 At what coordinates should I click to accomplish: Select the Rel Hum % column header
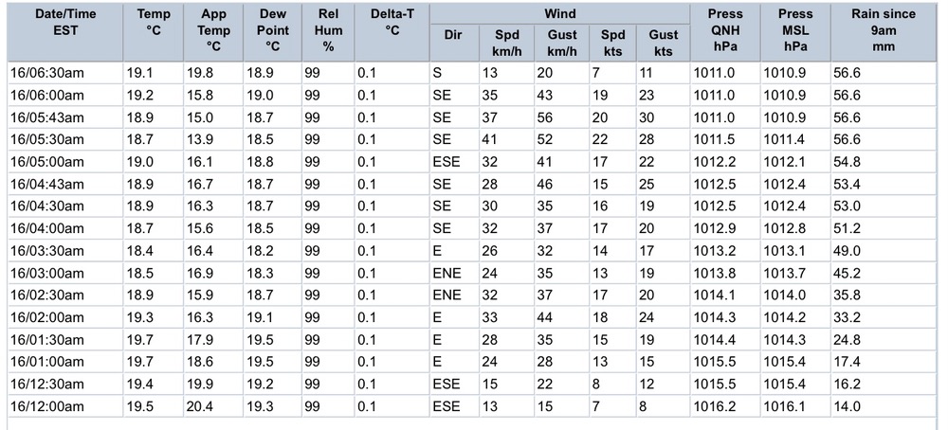click(x=327, y=30)
